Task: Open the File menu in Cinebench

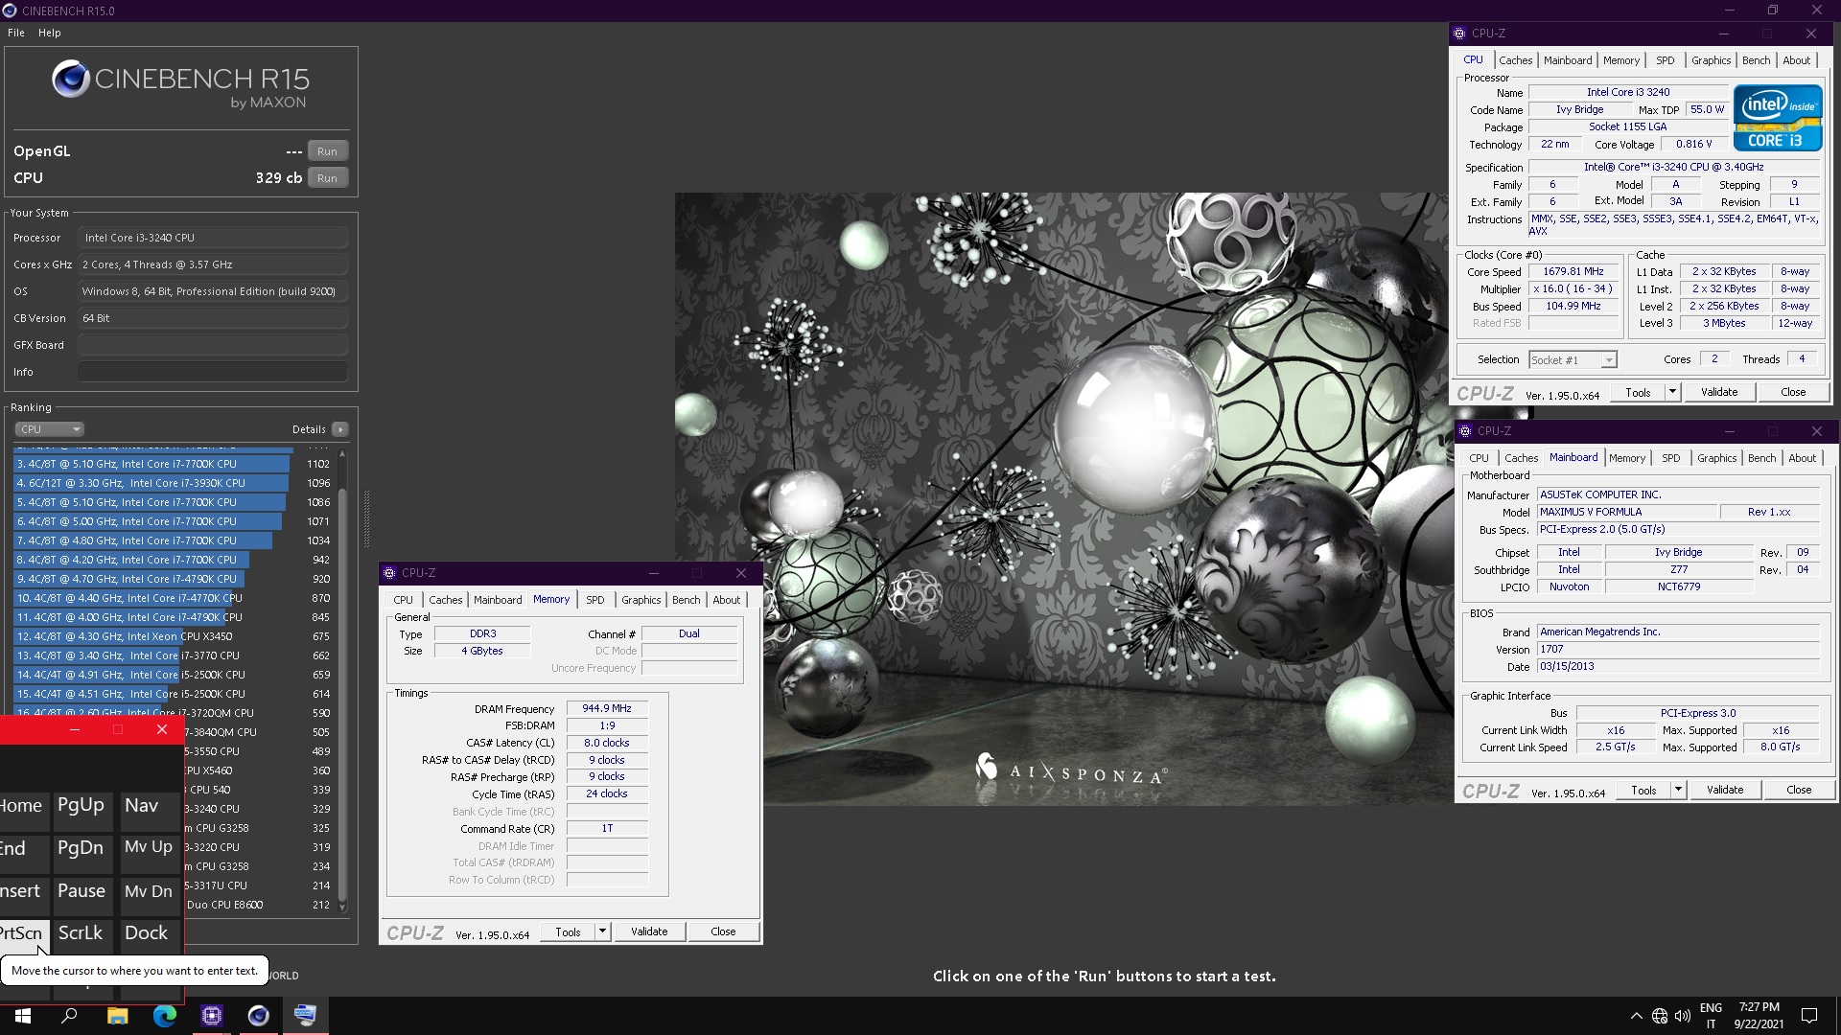Action: [x=16, y=33]
